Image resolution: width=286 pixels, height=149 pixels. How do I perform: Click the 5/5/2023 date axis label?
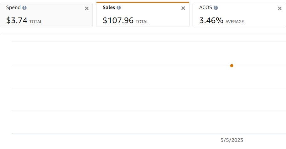(x=232, y=140)
